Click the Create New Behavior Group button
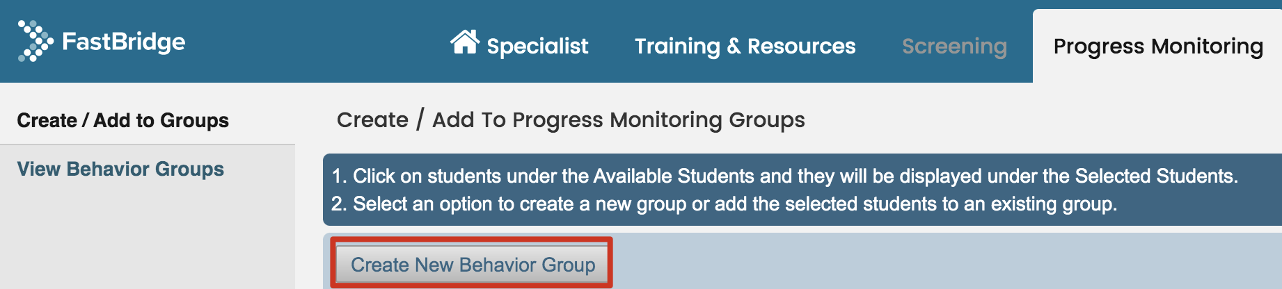Screen dimensions: 1282x289 click(x=473, y=265)
